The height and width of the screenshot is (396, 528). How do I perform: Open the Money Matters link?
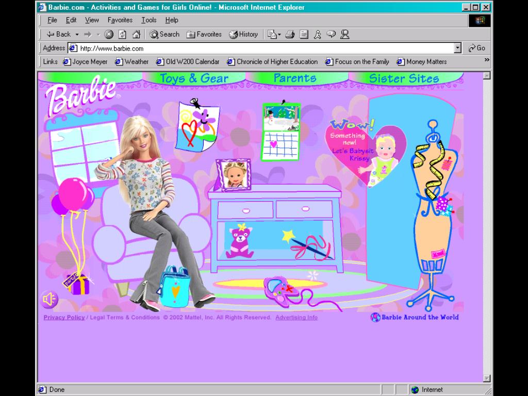tap(422, 62)
